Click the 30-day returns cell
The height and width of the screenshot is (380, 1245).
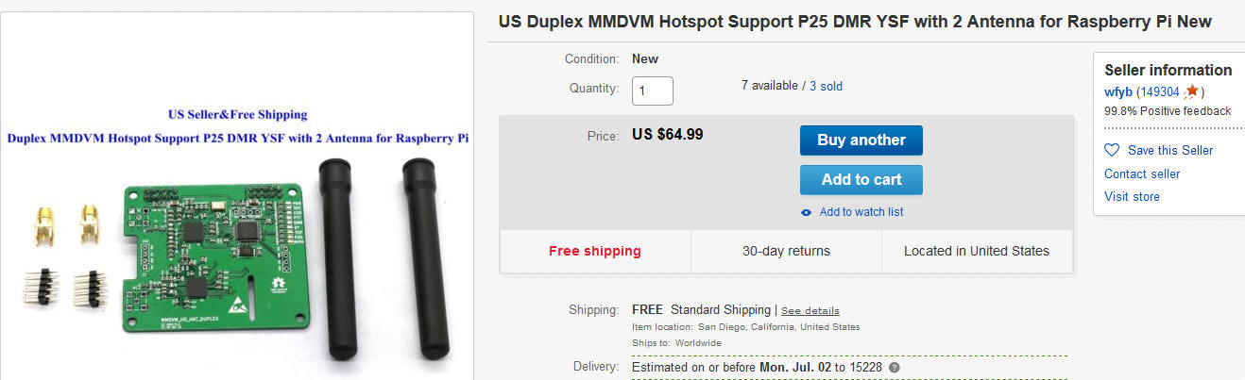pos(786,251)
